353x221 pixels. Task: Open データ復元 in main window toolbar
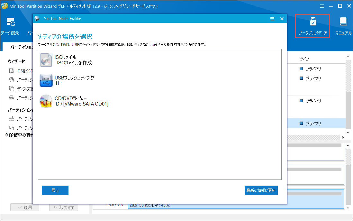coord(10,26)
